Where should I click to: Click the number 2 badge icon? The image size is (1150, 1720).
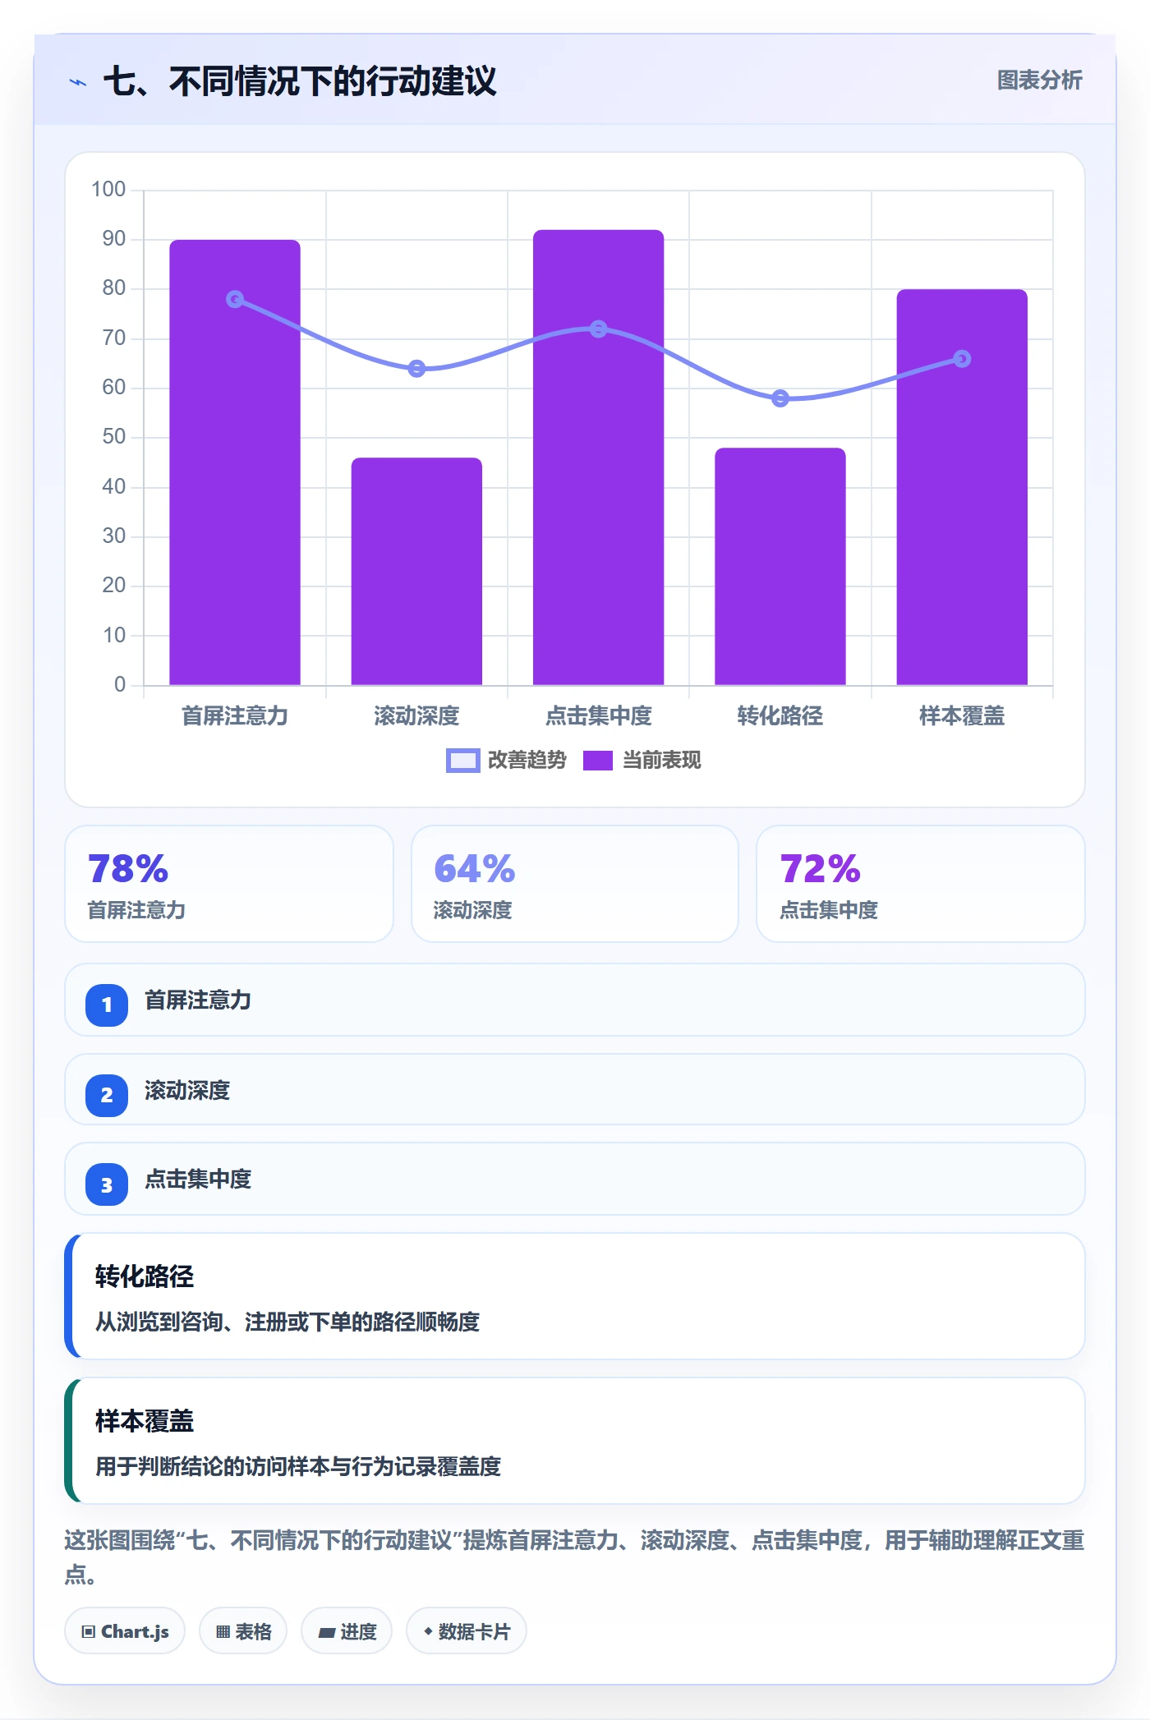[107, 1095]
